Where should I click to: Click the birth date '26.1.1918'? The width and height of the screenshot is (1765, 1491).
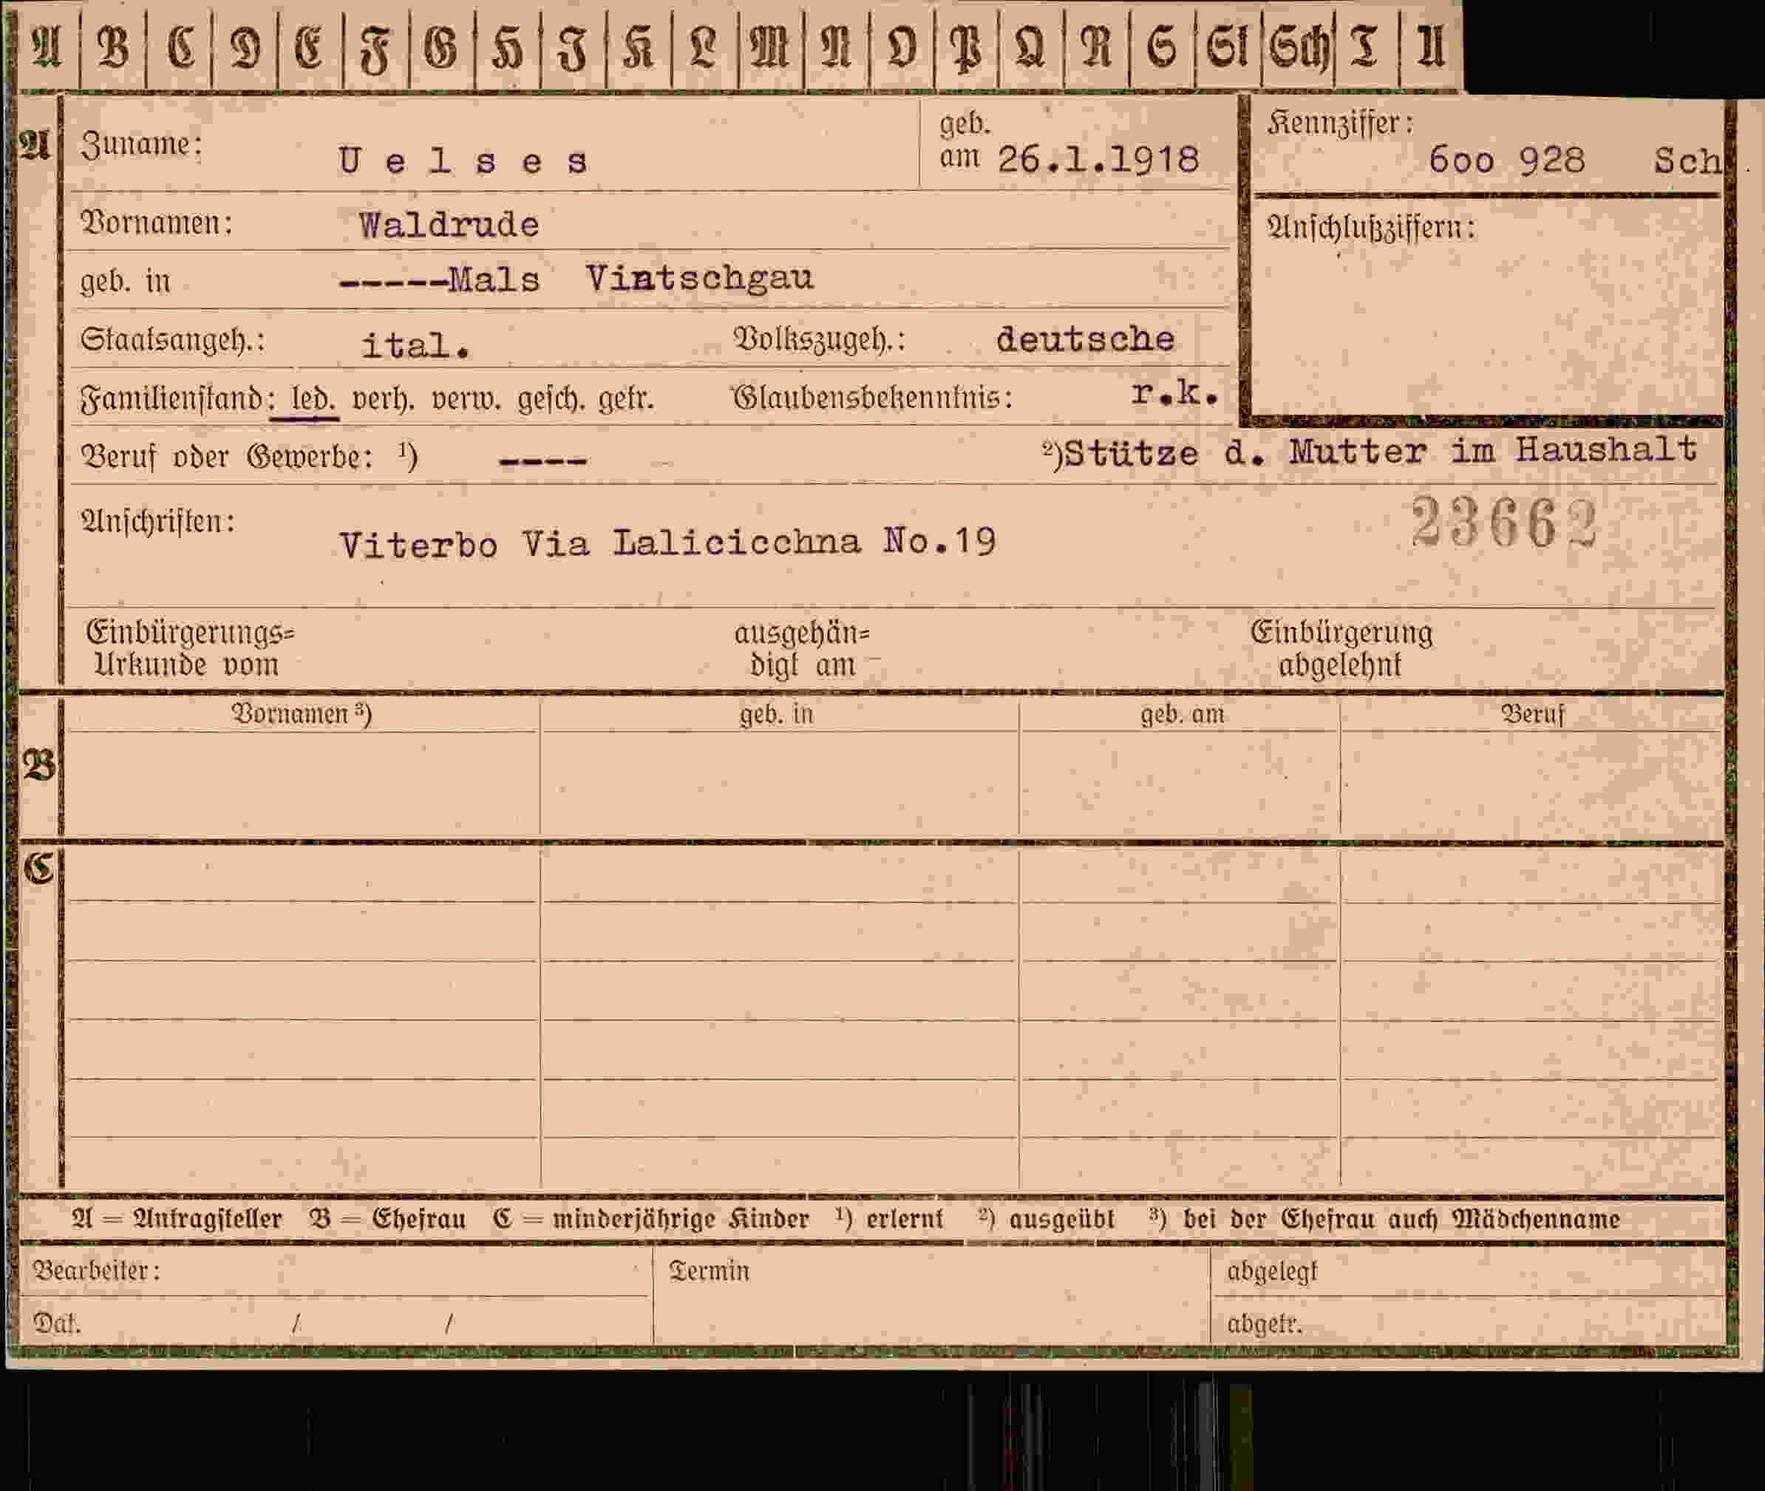[1098, 160]
